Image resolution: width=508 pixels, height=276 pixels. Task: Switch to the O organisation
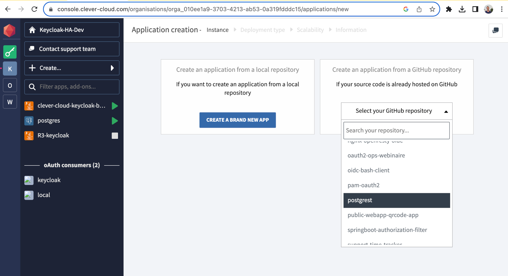click(x=10, y=85)
